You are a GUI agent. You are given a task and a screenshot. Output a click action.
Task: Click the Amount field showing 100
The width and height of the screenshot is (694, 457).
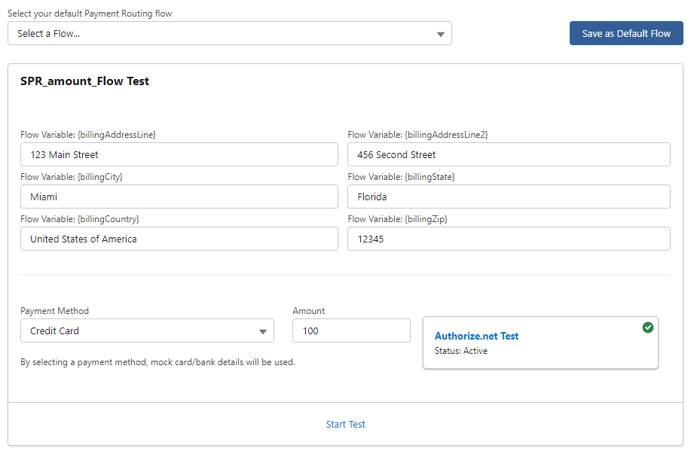click(351, 331)
